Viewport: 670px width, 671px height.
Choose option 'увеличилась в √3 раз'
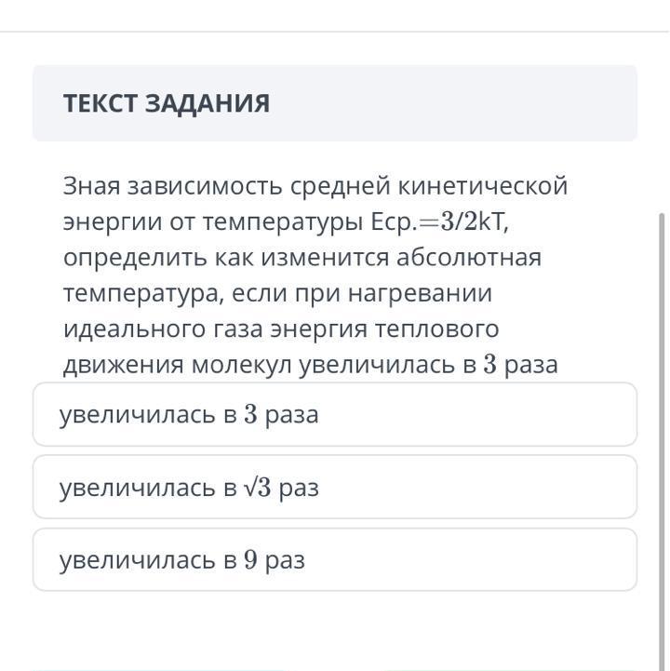coord(335,487)
